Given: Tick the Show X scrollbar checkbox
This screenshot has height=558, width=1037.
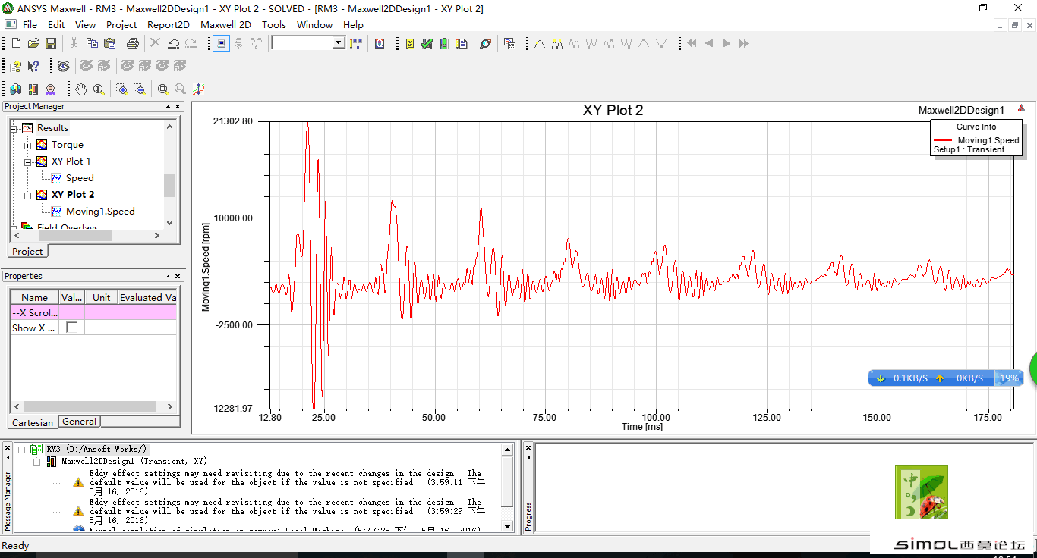Looking at the screenshot, I should pos(72,328).
